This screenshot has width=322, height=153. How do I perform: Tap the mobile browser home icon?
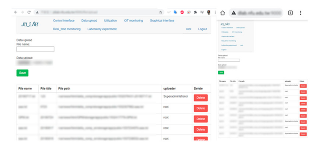click(222, 13)
